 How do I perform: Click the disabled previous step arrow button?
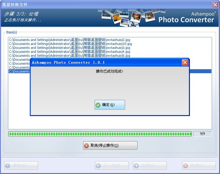tap(112, 166)
